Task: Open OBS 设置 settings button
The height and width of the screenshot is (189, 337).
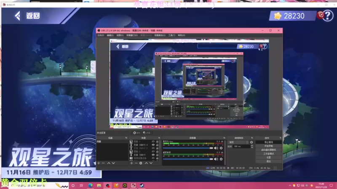Action: [x=269, y=157]
